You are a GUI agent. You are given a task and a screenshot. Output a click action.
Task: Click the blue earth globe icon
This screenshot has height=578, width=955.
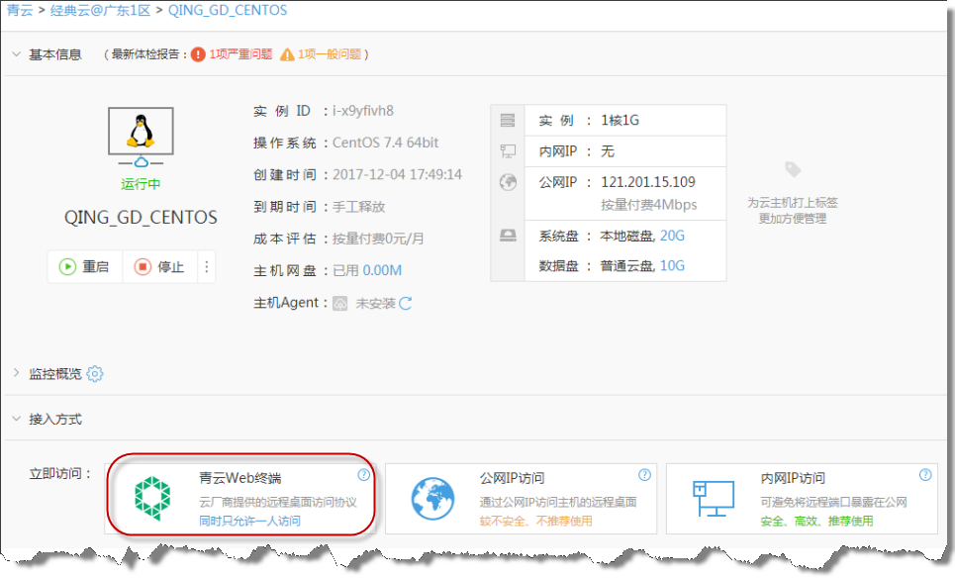[432, 499]
